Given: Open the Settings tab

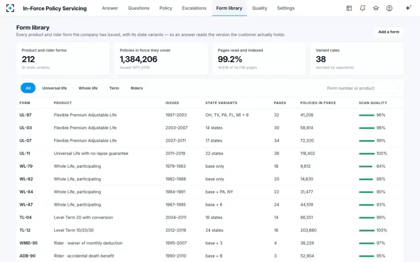Looking at the screenshot, I should (286, 8).
